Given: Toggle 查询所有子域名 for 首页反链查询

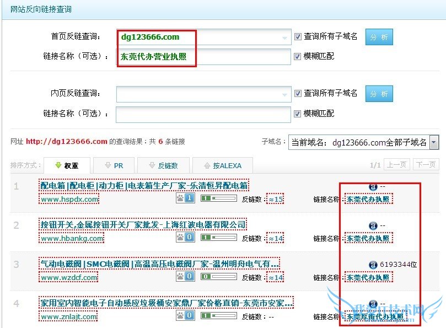Looking at the screenshot, I should 298,36.
